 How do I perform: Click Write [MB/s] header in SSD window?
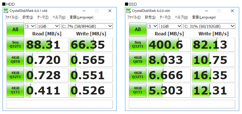click(x=214, y=34)
